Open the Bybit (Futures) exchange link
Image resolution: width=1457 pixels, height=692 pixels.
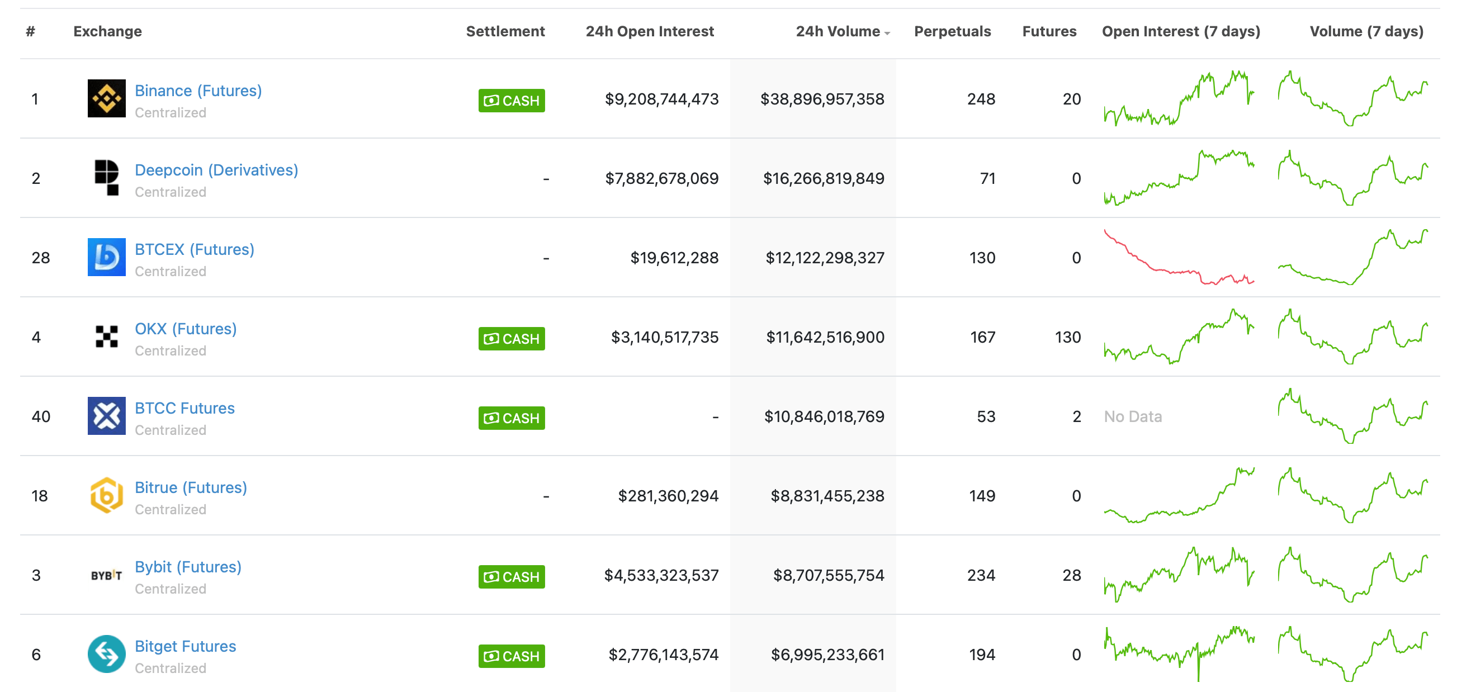(188, 567)
